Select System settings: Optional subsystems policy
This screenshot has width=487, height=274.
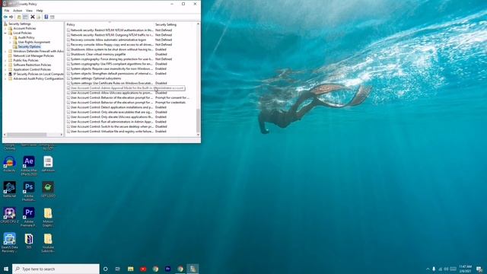pyautogui.click(x=96, y=78)
